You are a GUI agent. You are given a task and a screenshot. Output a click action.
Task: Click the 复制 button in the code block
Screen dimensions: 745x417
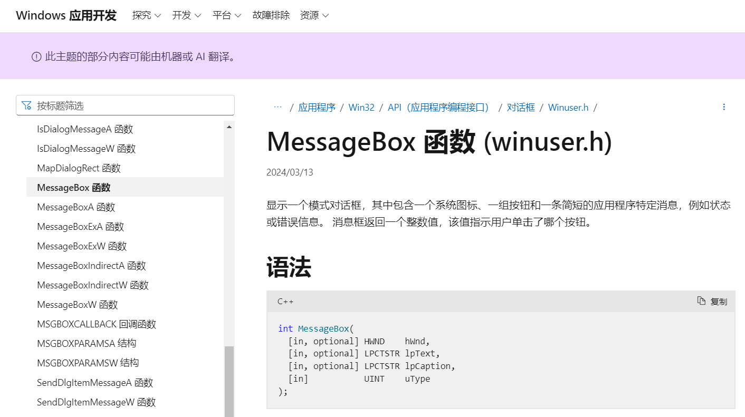click(712, 301)
